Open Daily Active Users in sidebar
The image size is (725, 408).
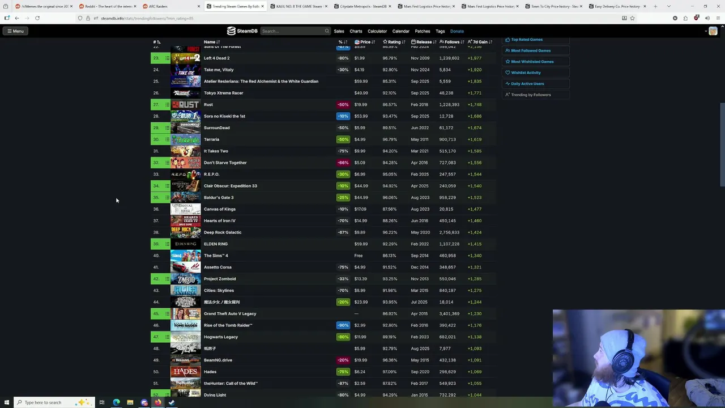(x=535, y=83)
